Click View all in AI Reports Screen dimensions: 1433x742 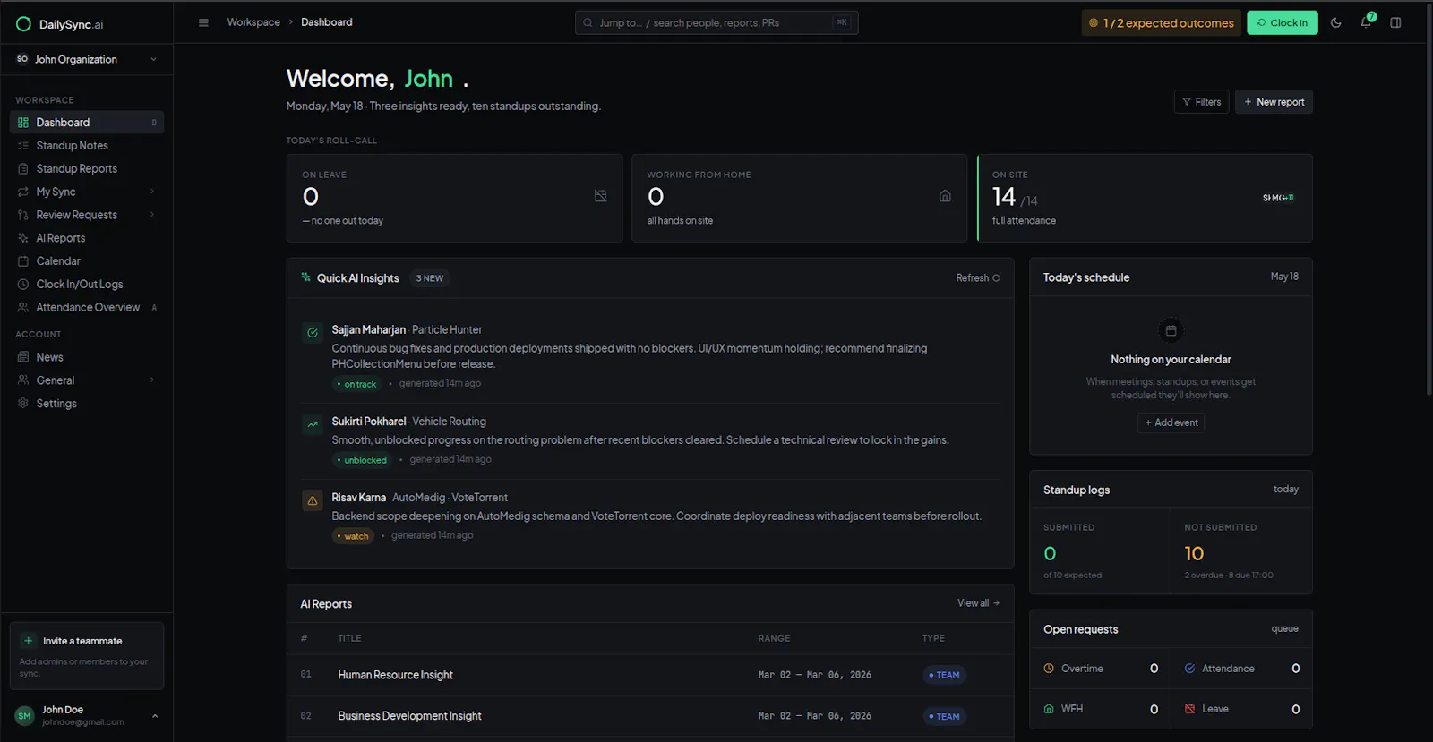tap(978, 603)
